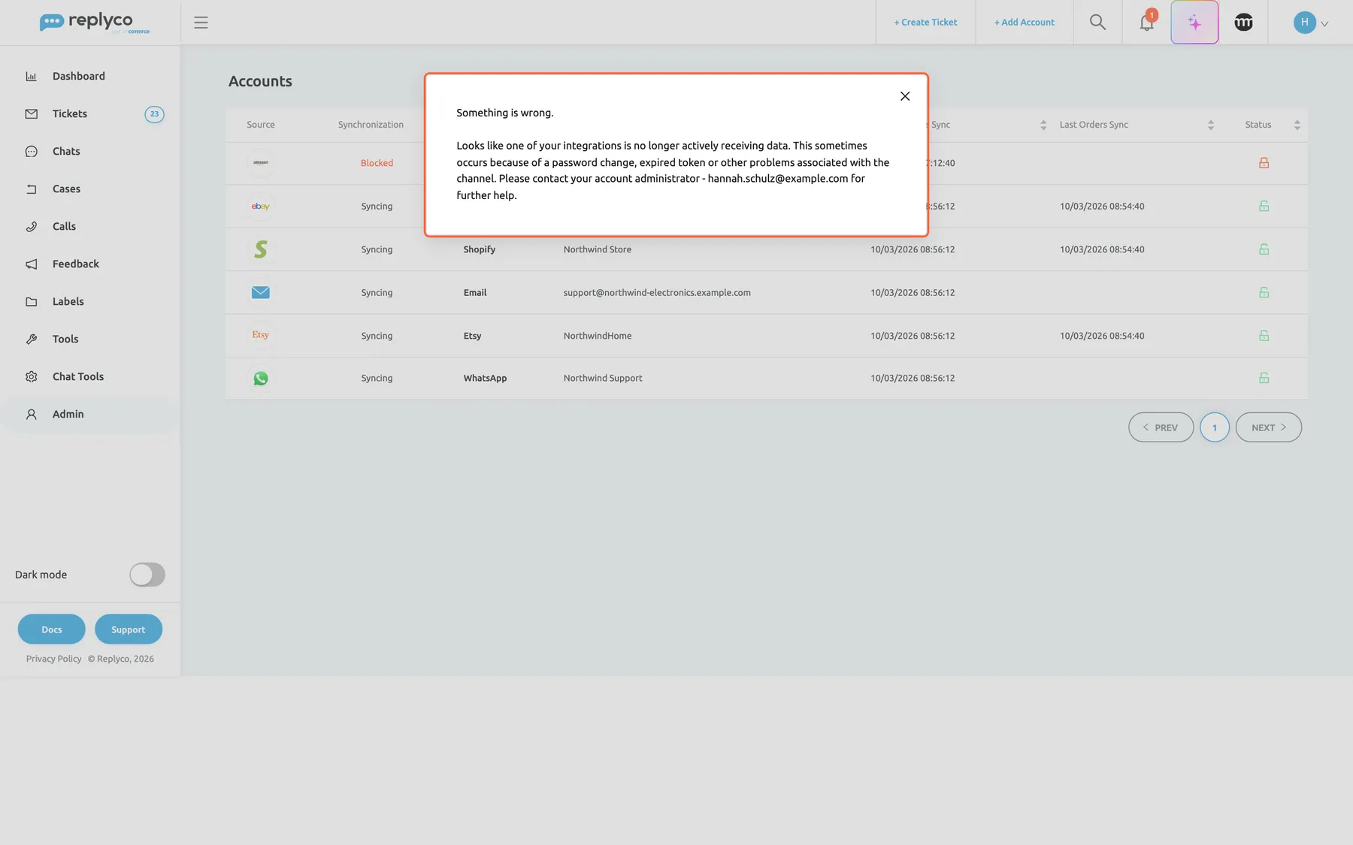Click the PREV pagination button
This screenshot has height=845, width=1353.
coord(1161,427)
